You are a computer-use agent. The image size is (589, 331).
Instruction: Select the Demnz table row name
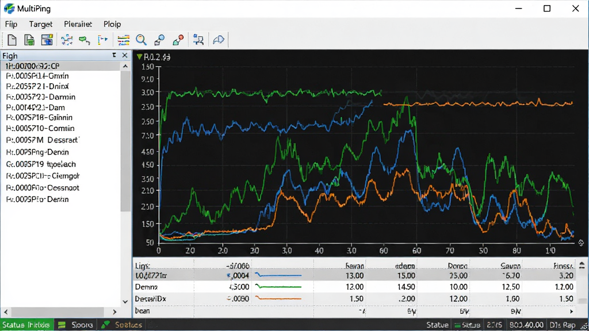pos(146,287)
